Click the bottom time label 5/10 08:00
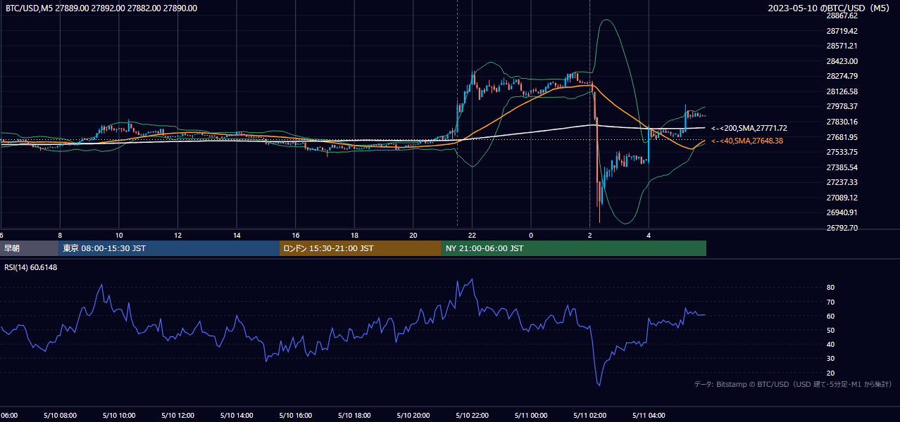Viewport: 900px width, 422px height. click(59, 416)
